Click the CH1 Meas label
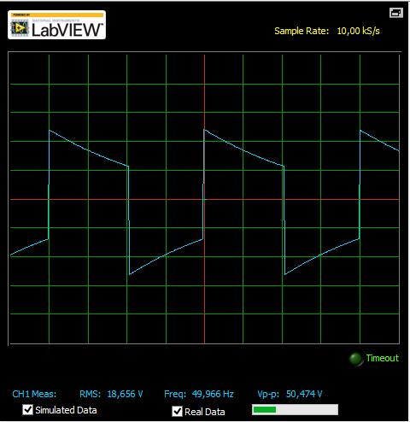Viewport: 410px width, 422px height. (x=34, y=394)
